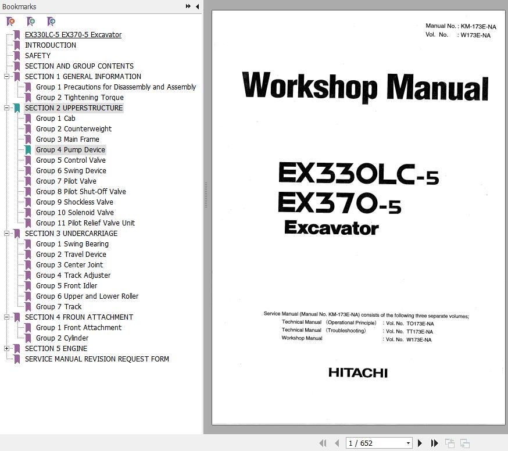508x451 pixels.
Task: Open Group 3 Center Joint bookmark
Action: [x=70, y=264]
